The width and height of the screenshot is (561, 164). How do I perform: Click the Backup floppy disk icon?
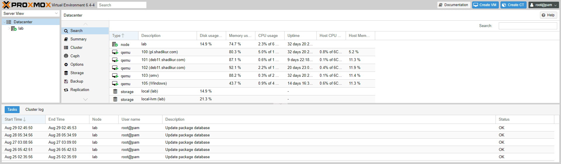(x=66, y=81)
